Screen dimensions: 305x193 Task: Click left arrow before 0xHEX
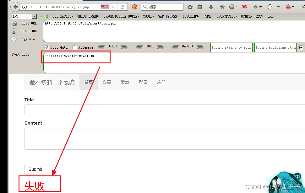(x=101, y=47)
